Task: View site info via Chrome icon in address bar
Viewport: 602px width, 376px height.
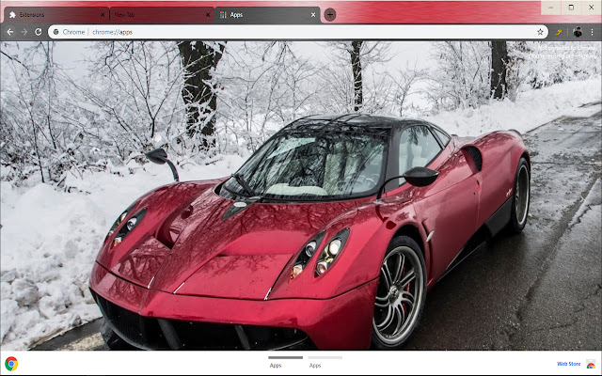Action: (56, 32)
